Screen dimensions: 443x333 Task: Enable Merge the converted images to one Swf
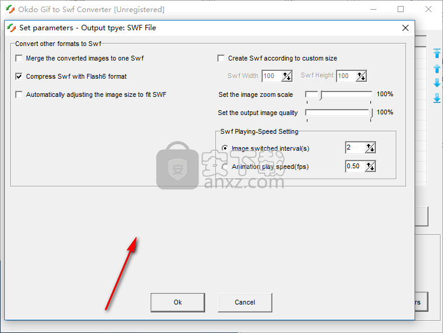[x=19, y=58]
